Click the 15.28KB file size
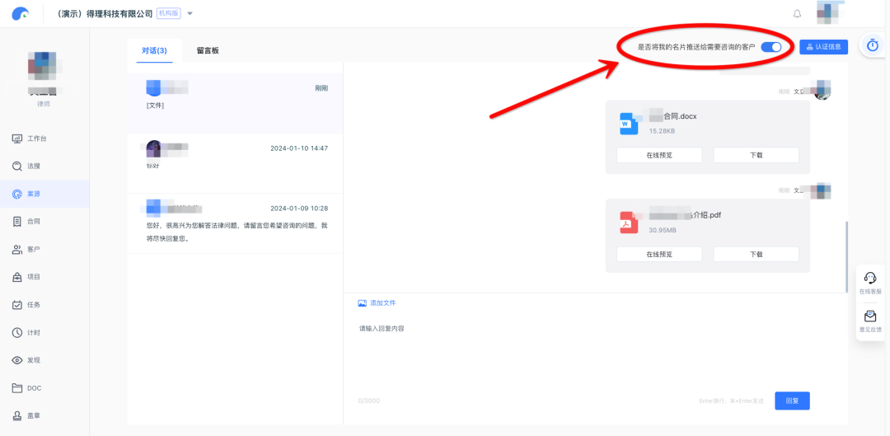Screen dimensions: 890x436 pyautogui.click(x=662, y=131)
